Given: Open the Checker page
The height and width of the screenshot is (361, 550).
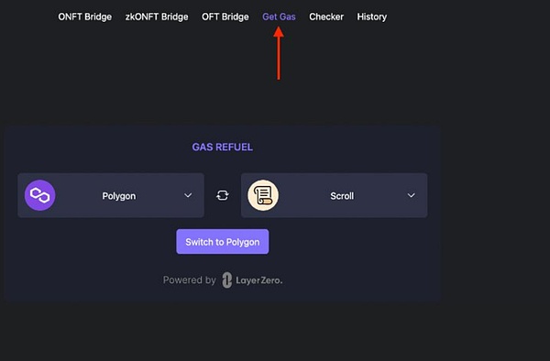Looking at the screenshot, I should [326, 16].
